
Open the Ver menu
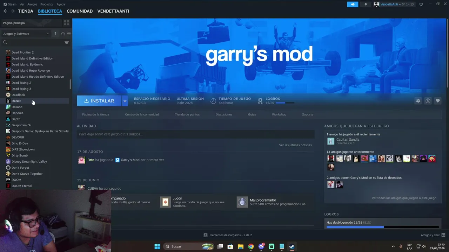point(22,5)
